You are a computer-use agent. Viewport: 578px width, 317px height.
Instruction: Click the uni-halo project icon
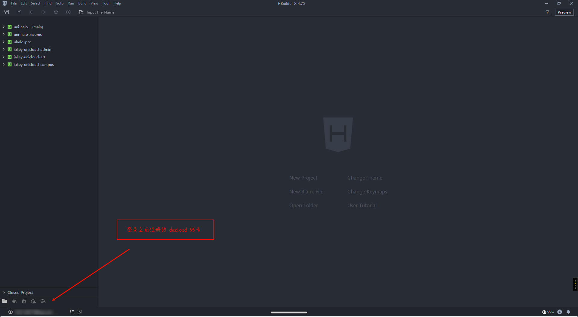pyautogui.click(x=10, y=27)
